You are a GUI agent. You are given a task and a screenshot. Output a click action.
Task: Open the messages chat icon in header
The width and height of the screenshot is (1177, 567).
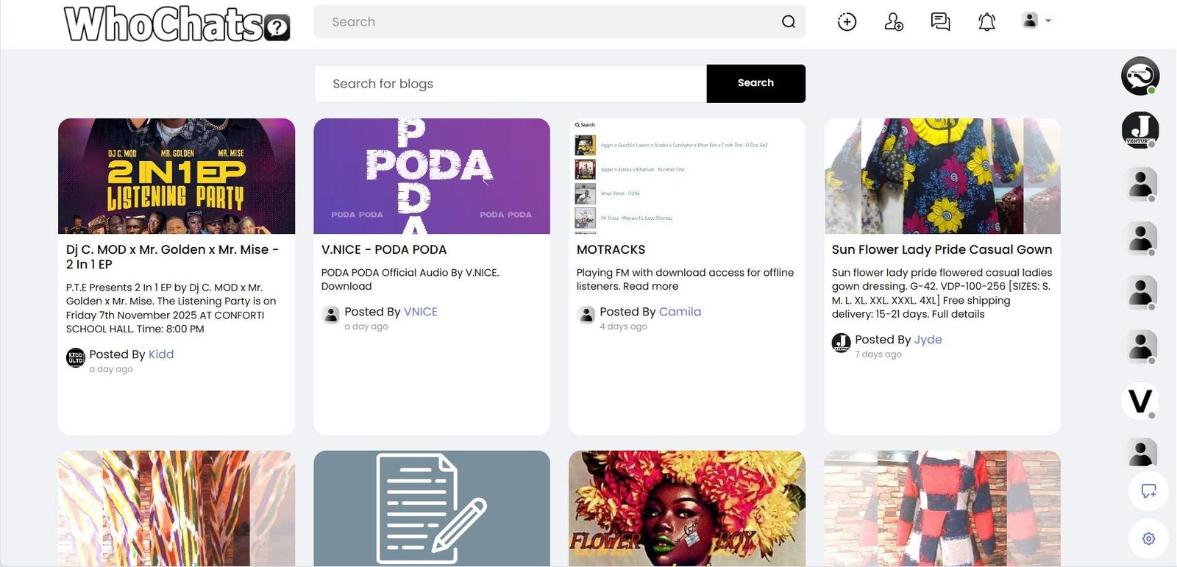[x=940, y=22]
